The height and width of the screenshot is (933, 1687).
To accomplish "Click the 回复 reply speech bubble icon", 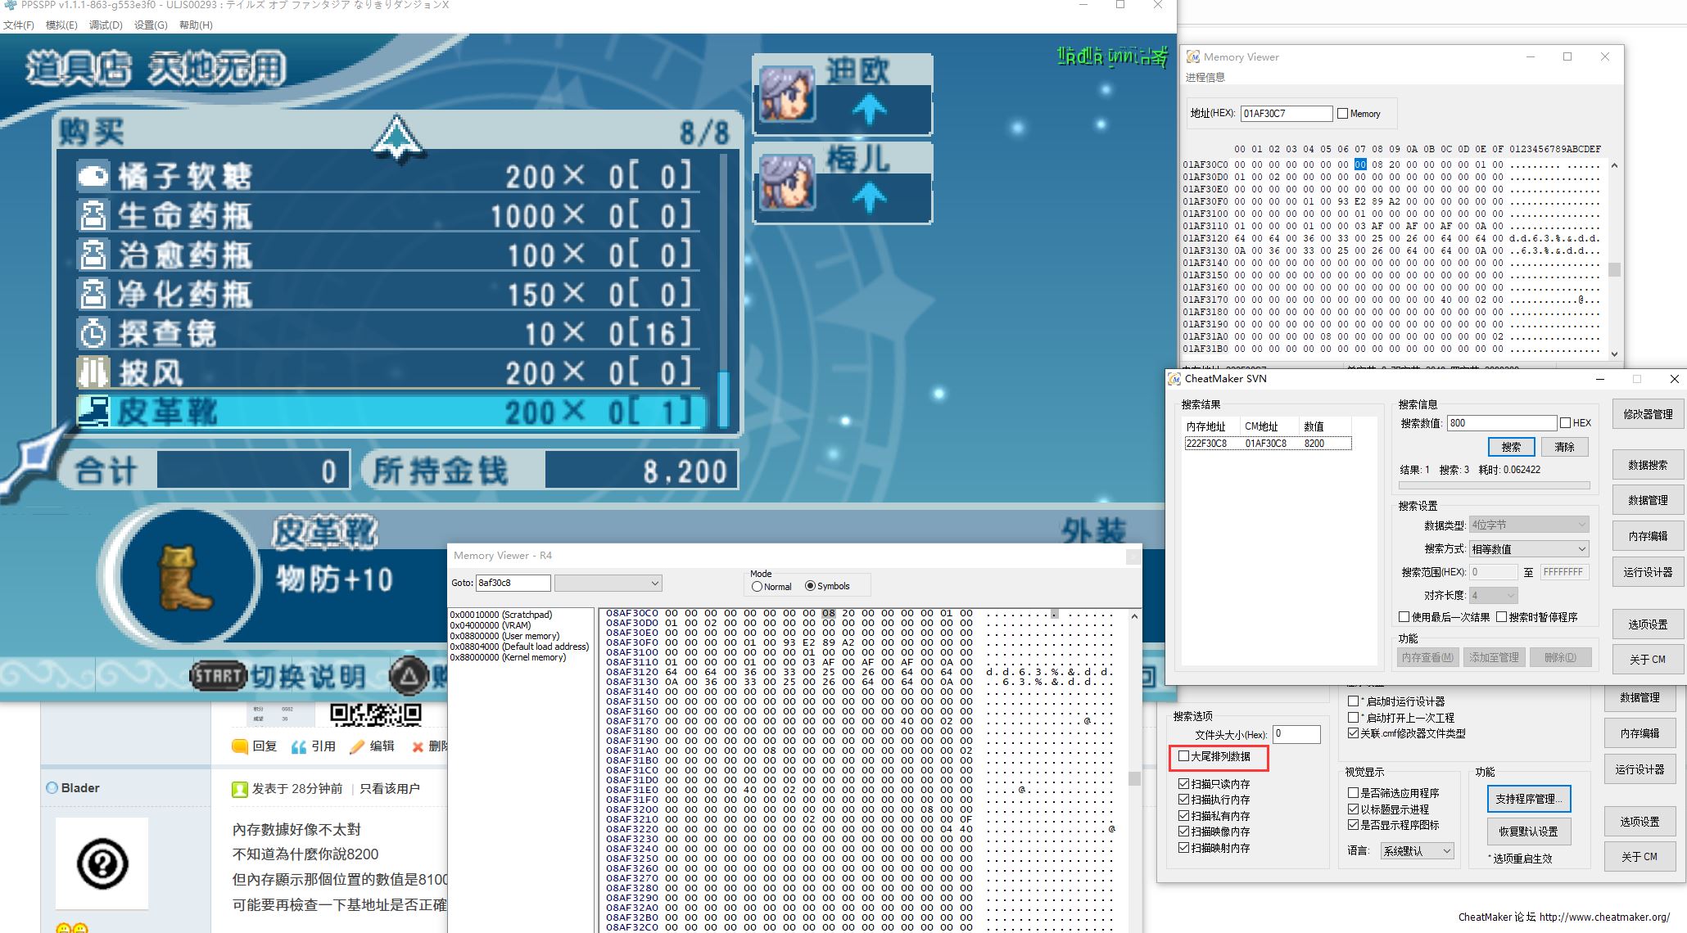I will pos(240,746).
